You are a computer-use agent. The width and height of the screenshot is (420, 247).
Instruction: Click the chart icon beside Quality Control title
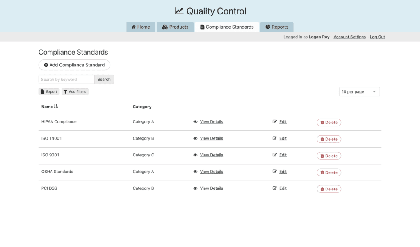(x=179, y=11)
